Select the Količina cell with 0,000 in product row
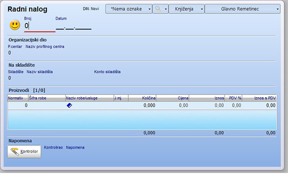 [x=142, y=105]
